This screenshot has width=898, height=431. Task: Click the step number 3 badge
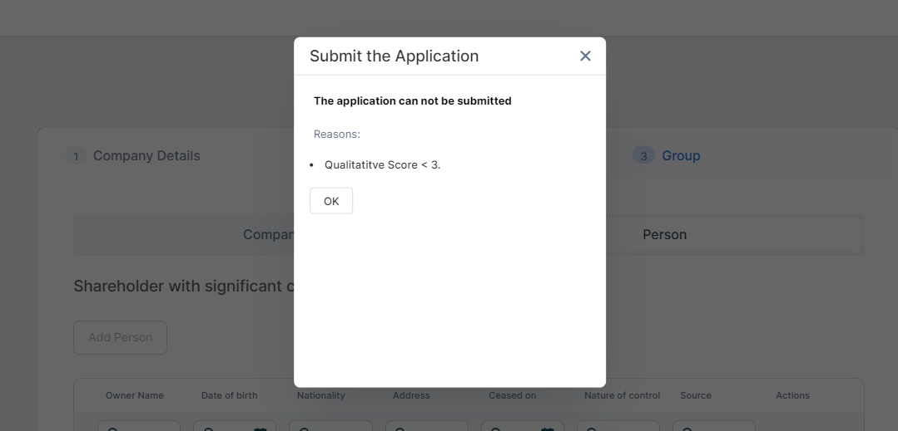[x=643, y=156]
